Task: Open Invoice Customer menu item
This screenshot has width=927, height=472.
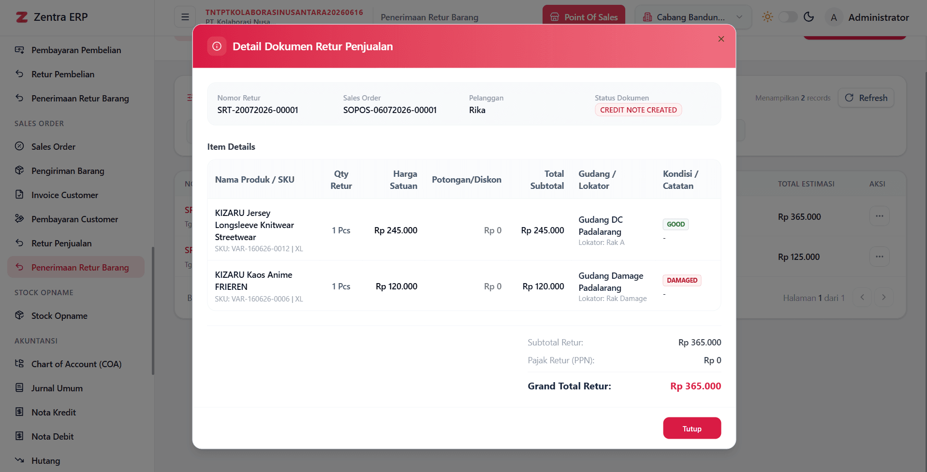Action: click(76, 195)
